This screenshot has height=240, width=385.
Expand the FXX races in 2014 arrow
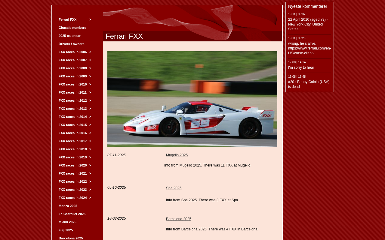(x=90, y=117)
